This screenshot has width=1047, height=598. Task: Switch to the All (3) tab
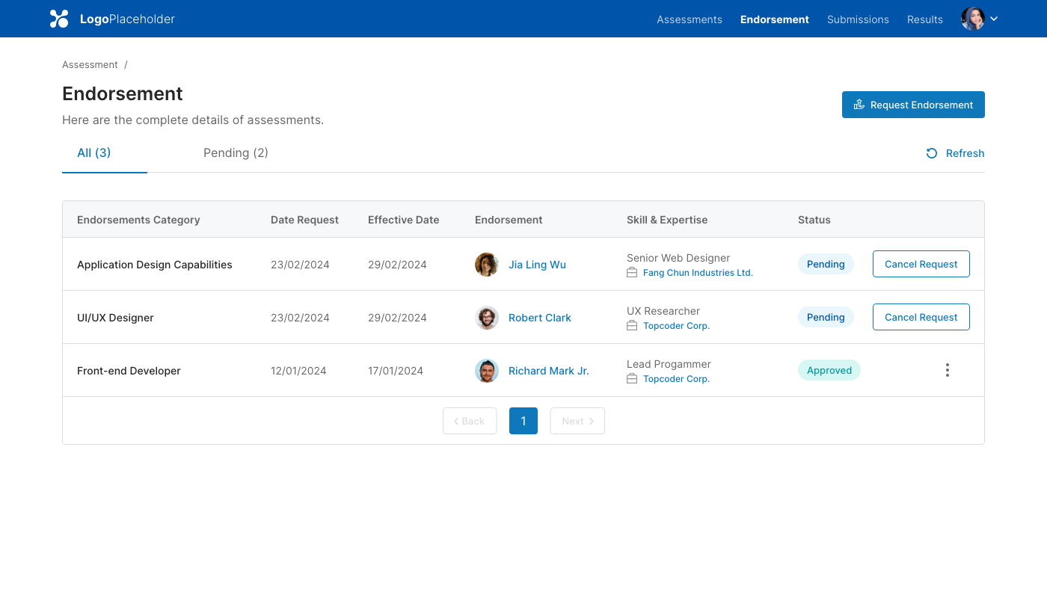pos(94,152)
